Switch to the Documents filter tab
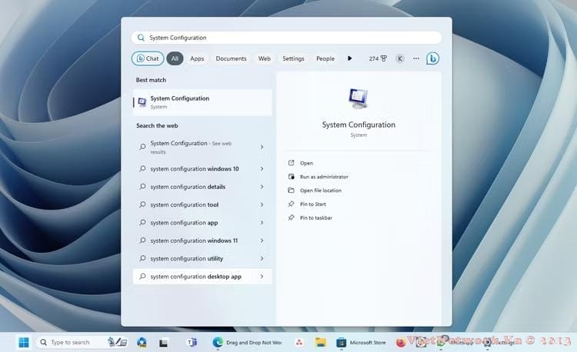 point(231,58)
